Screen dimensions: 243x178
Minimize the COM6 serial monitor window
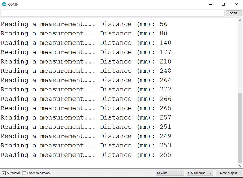tap(210, 4)
